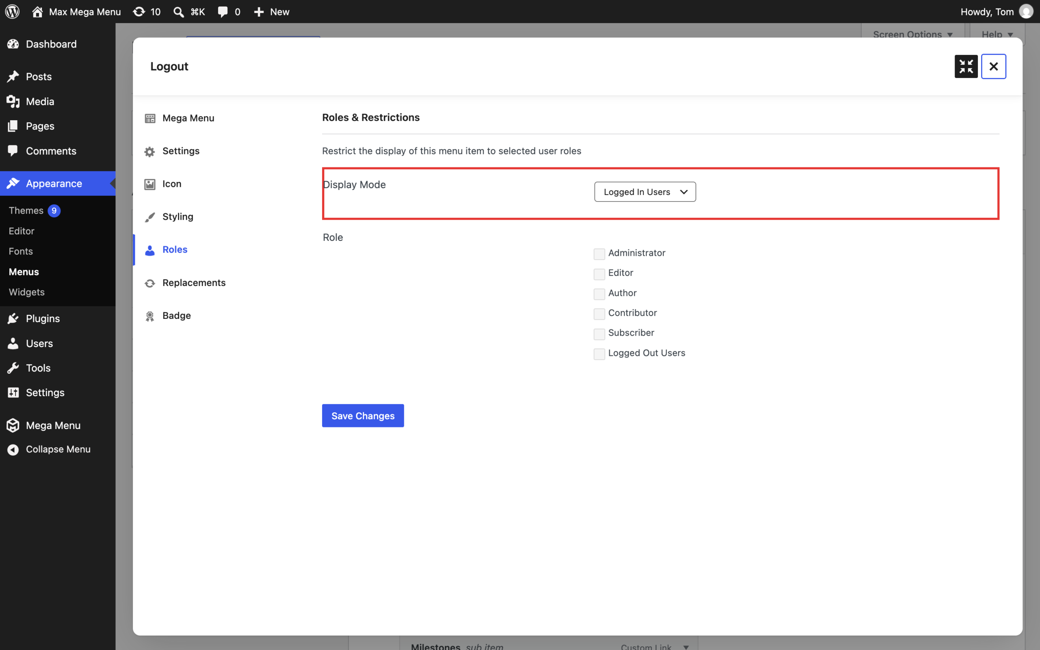Check the Author role checkbox
1040x650 pixels.
599,294
